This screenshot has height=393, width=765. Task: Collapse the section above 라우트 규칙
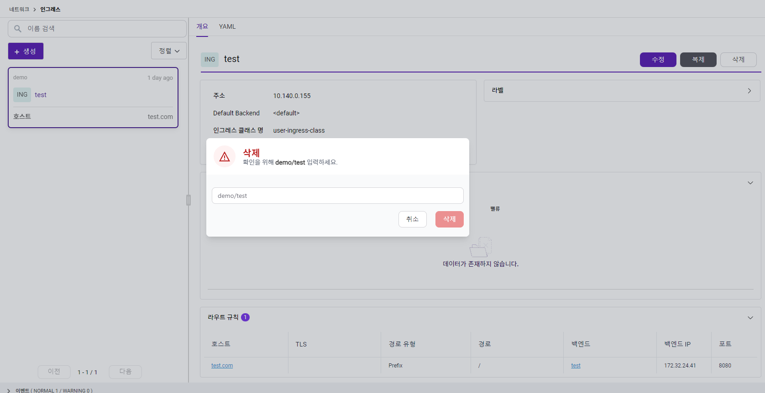pos(750,183)
